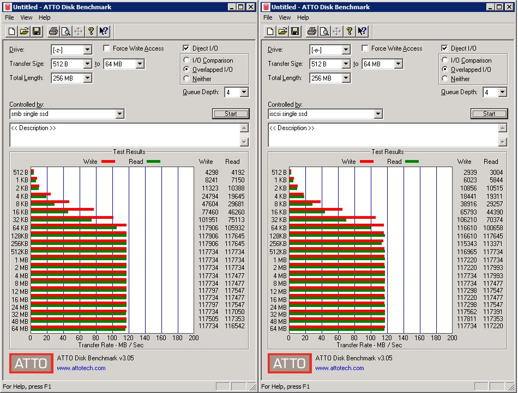
Task: Click Start button in right window
Action: click(489, 114)
